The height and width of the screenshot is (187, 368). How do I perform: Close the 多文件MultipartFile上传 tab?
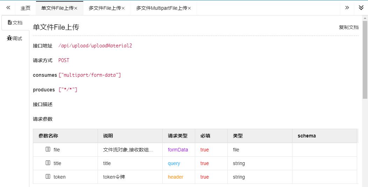(190, 8)
